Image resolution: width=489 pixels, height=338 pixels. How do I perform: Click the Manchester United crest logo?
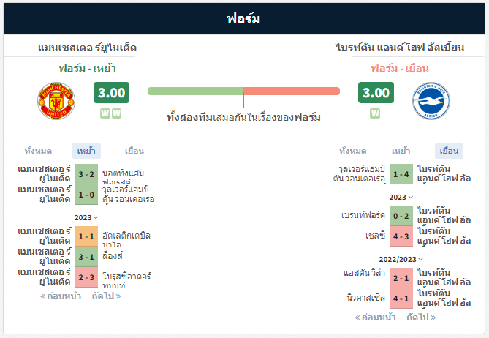(x=56, y=101)
